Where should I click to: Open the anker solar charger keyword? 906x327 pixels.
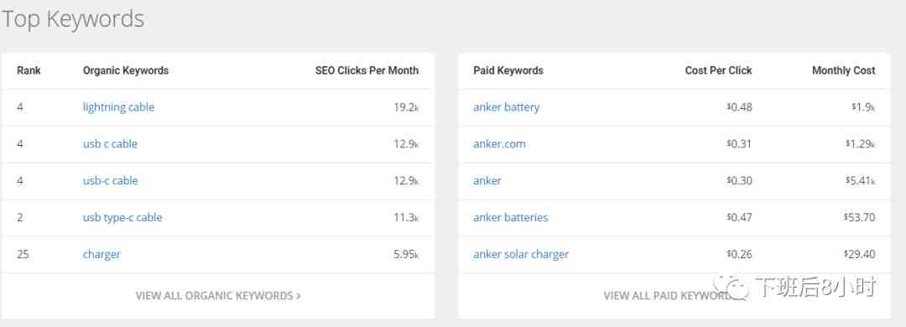tap(521, 255)
